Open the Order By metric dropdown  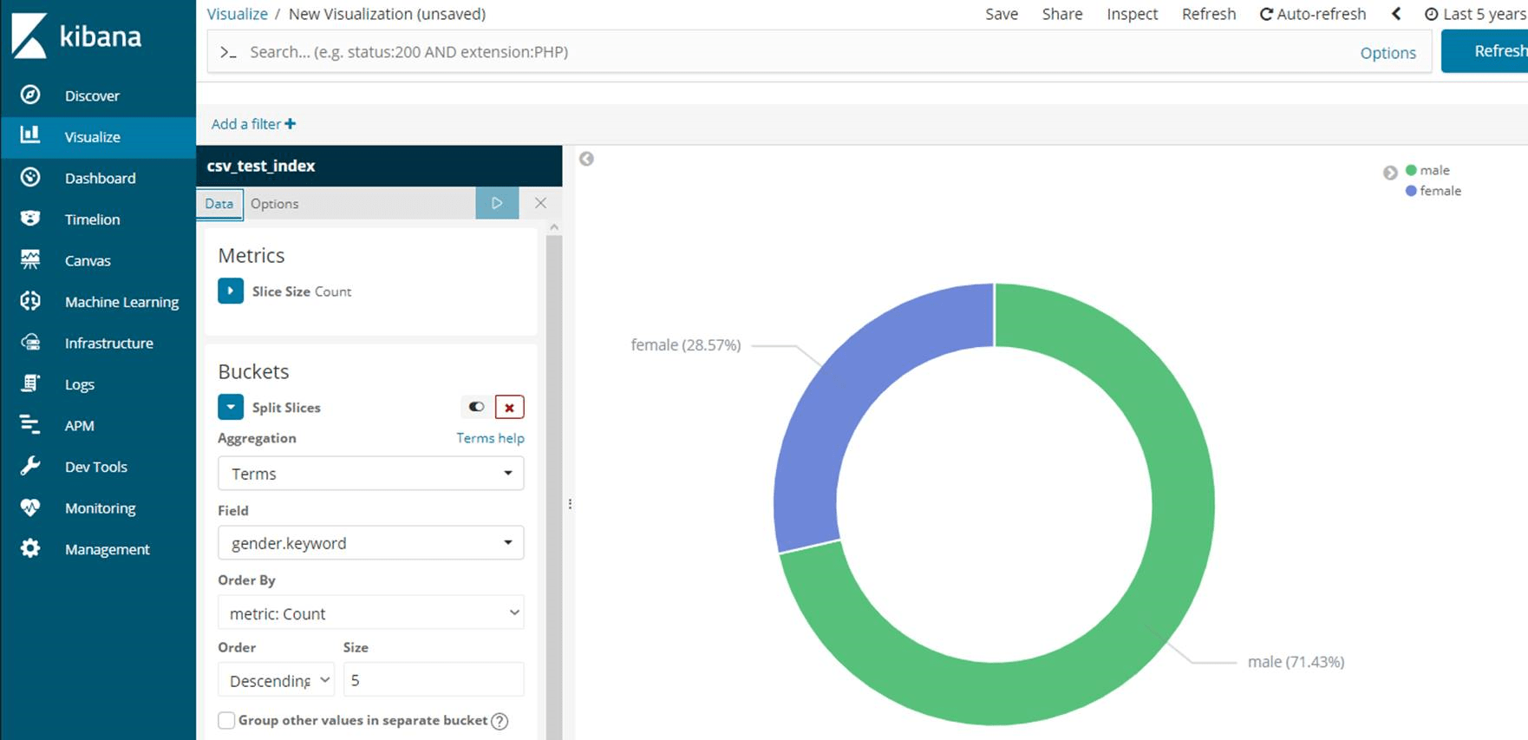point(371,613)
